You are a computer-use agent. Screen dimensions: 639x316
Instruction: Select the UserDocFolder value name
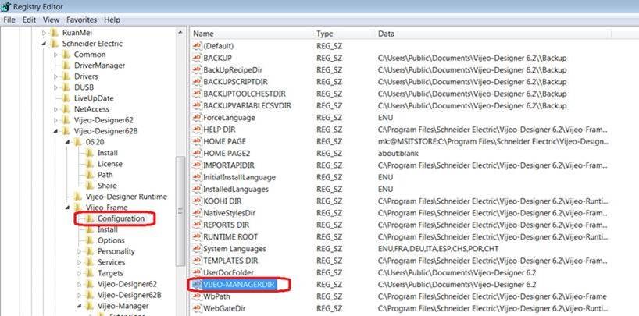(x=229, y=272)
